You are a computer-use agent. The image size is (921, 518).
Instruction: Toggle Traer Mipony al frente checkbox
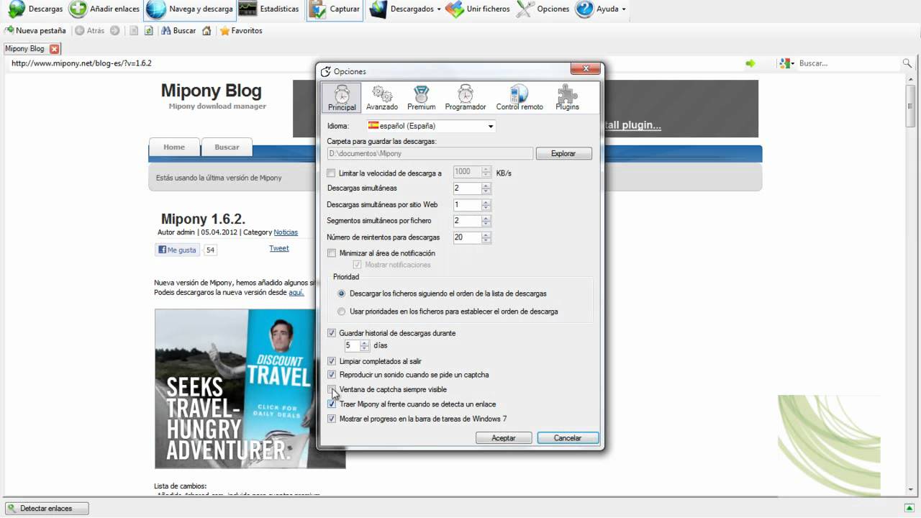coord(331,404)
